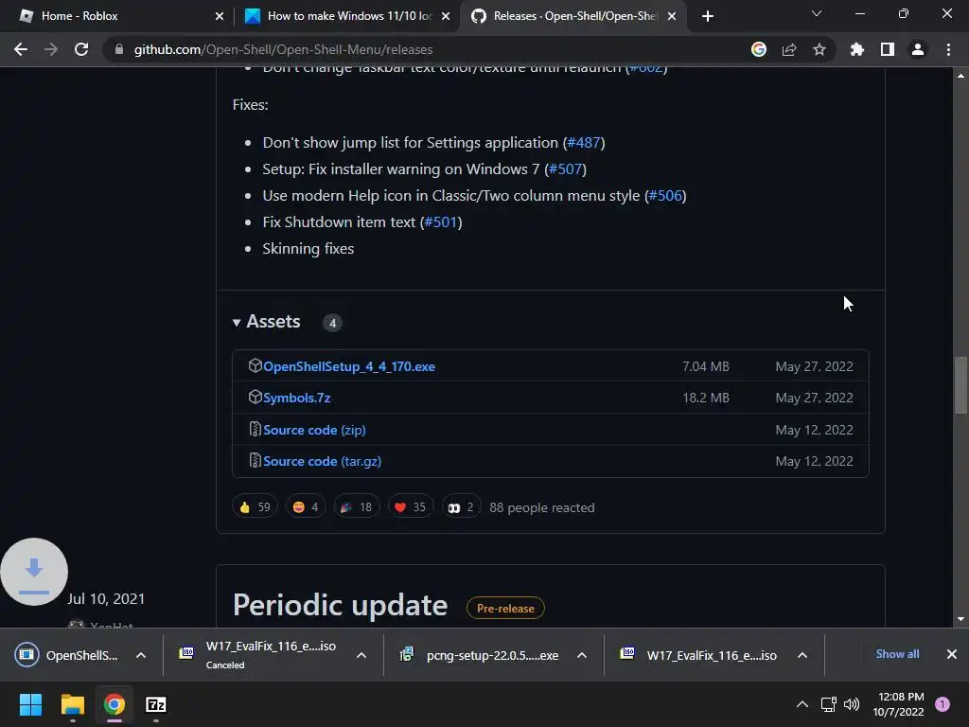Open issue link #501
This screenshot has width=969, height=727.
(441, 222)
